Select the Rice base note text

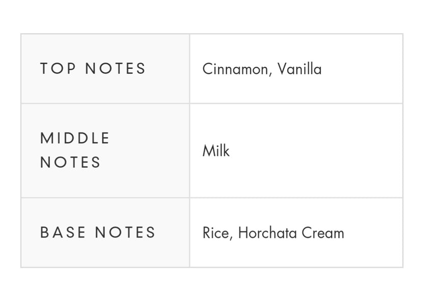point(215,233)
